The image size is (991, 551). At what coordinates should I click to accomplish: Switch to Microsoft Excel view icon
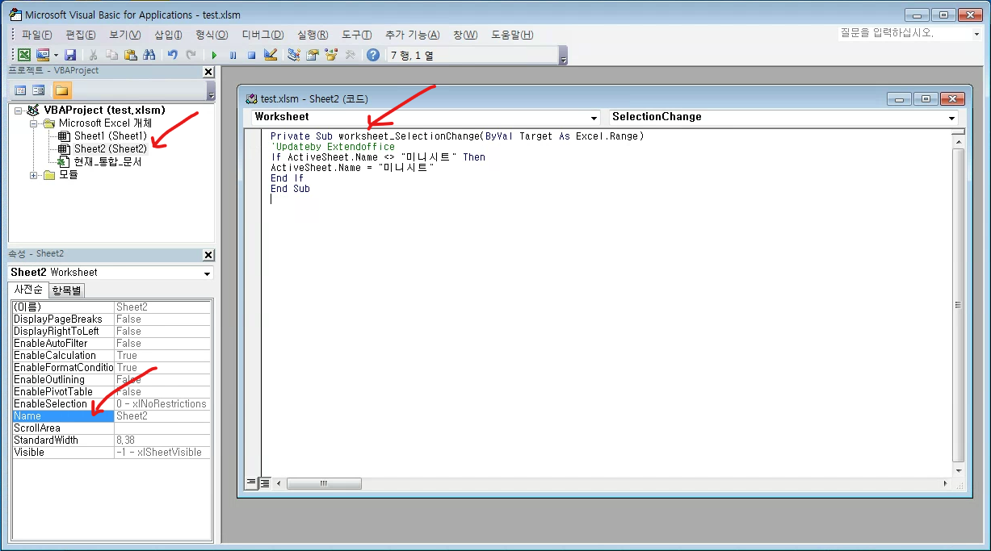pyautogui.click(x=24, y=55)
